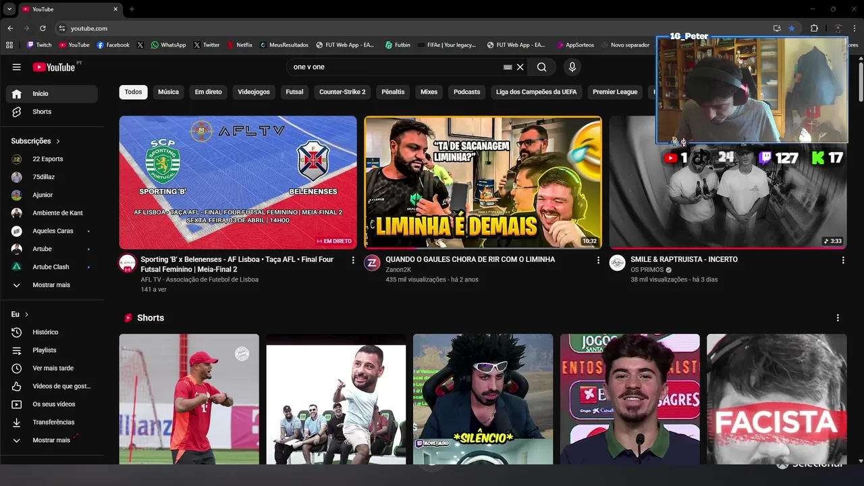Open Sporting B x Belenenses live thumbnail
Screen dimensions: 864x486
pyautogui.click(x=238, y=182)
